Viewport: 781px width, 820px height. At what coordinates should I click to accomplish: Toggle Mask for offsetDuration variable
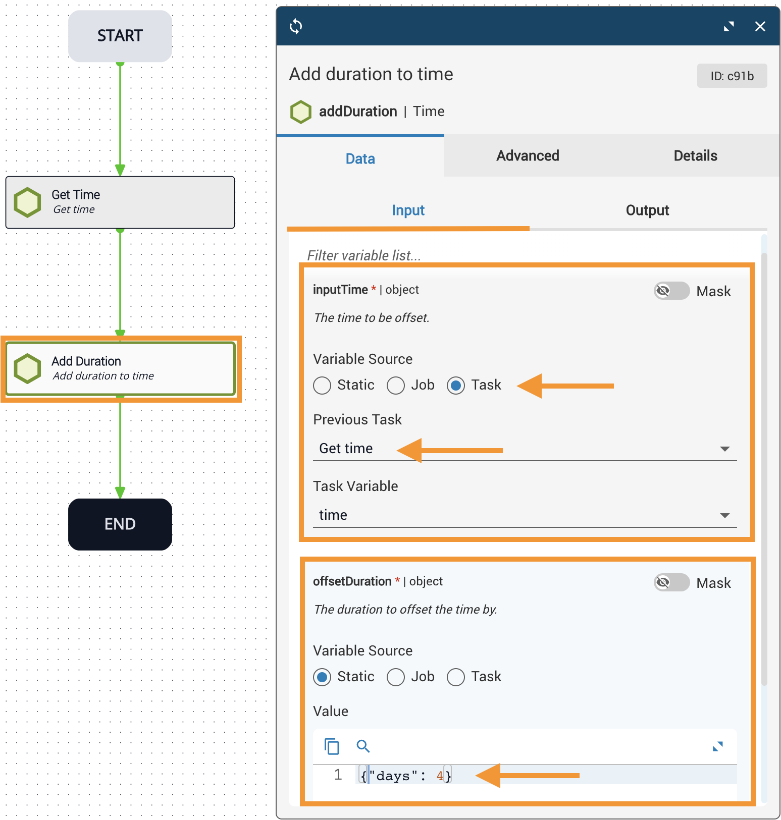click(671, 582)
